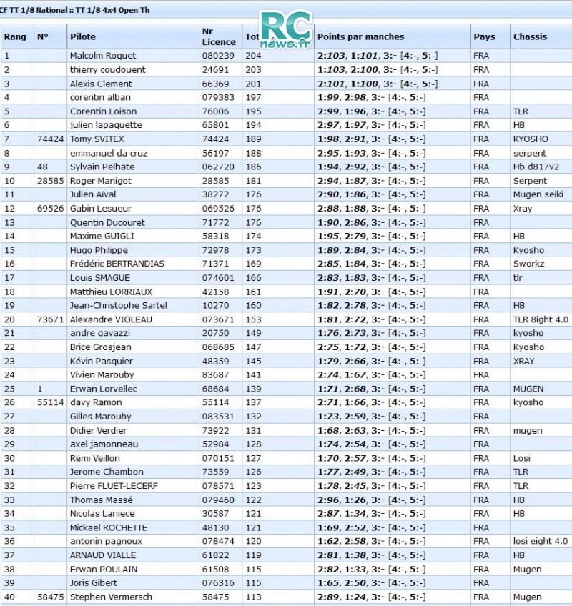Click total 204 in Malcolm Roquet's row

click(253, 56)
